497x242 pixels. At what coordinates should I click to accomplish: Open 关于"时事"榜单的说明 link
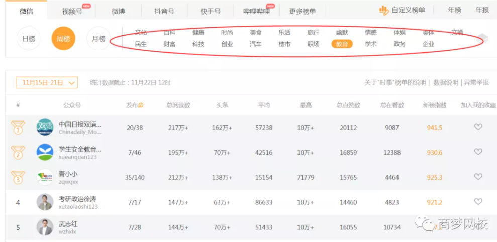click(x=395, y=83)
